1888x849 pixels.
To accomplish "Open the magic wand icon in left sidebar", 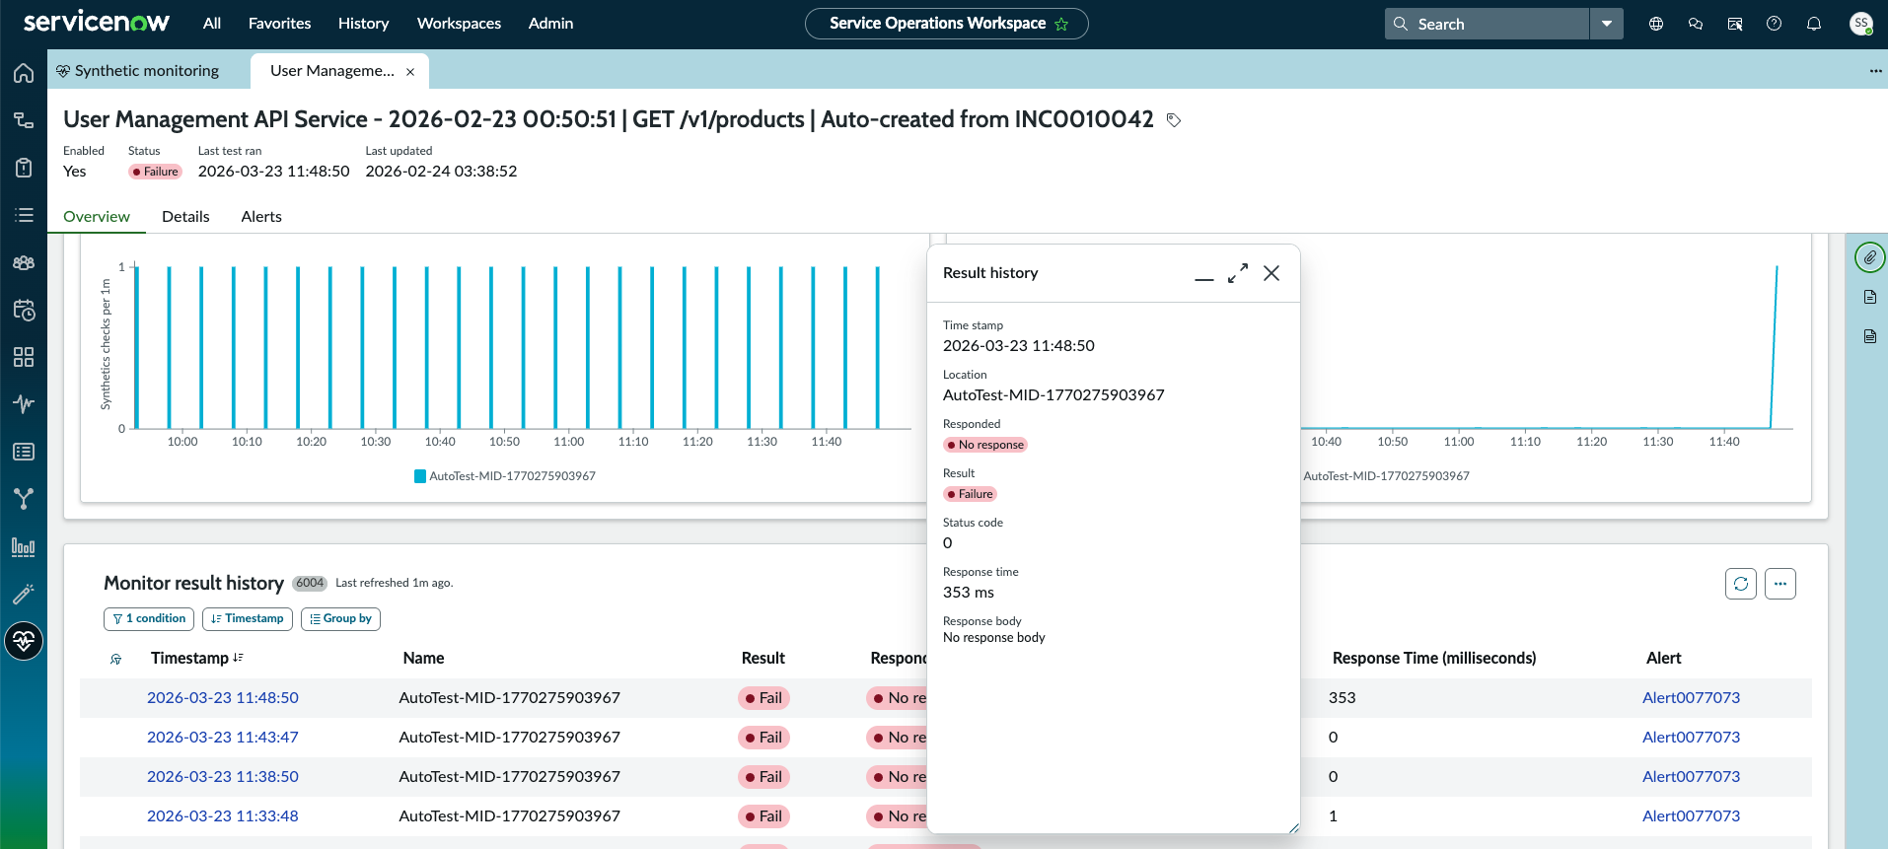I will point(24,594).
